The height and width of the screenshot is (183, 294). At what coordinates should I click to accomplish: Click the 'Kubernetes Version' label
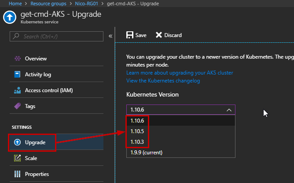[152, 94]
